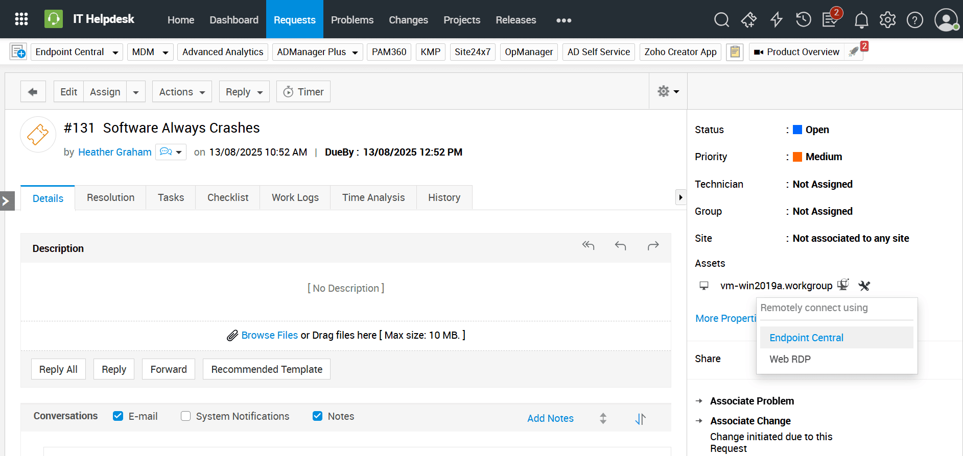The width and height of the screenshot is (963, 456).
Task: Go back using the arrow button
Action: (33, 92)
